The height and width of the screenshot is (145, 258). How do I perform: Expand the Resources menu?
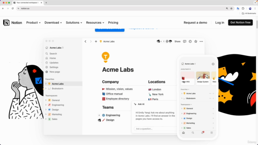tap(95, 23)
